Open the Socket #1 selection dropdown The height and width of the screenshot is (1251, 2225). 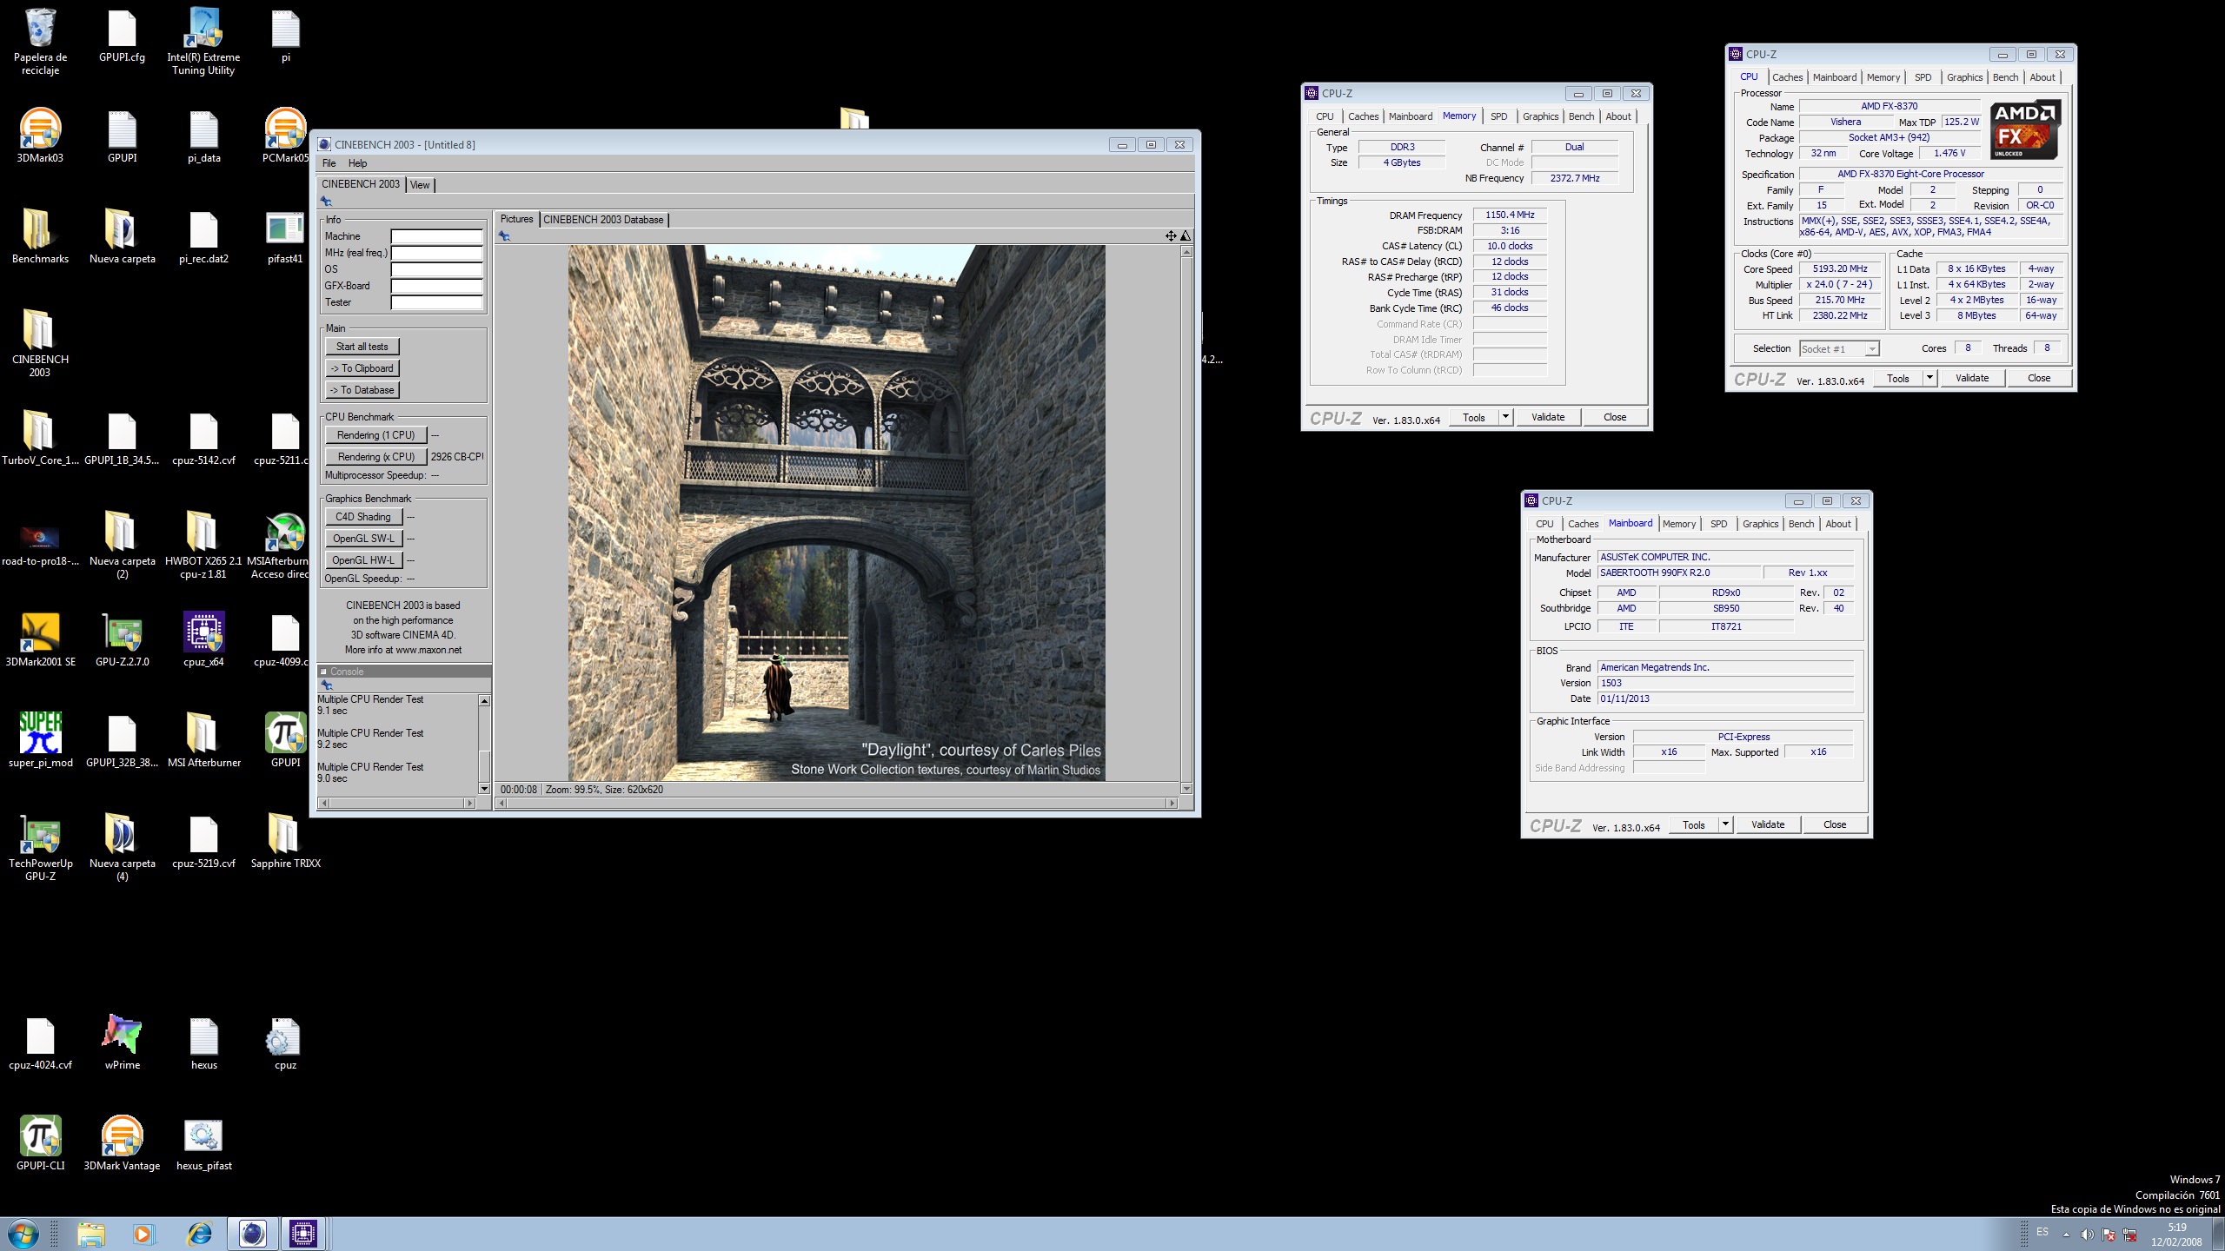(1838, 348)
